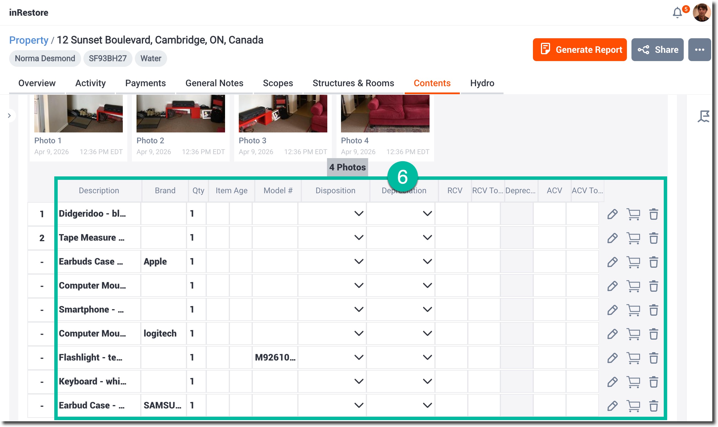Expand the left sidebar chevron
This screenshot has width=718, height=427.
9,116
